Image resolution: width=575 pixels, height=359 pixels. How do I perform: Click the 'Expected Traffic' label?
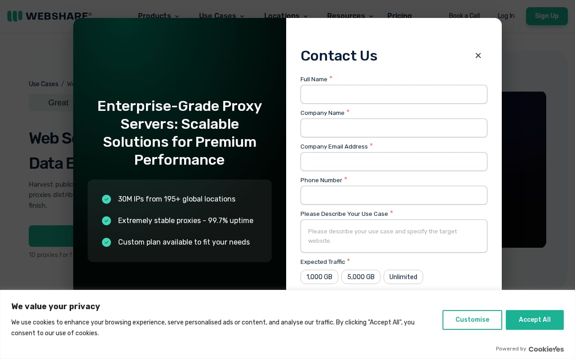point(323,262)
